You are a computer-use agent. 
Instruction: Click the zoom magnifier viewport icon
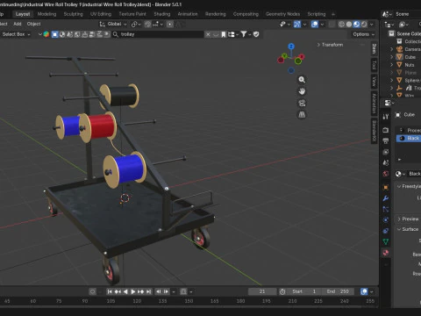tap(302, 80)
